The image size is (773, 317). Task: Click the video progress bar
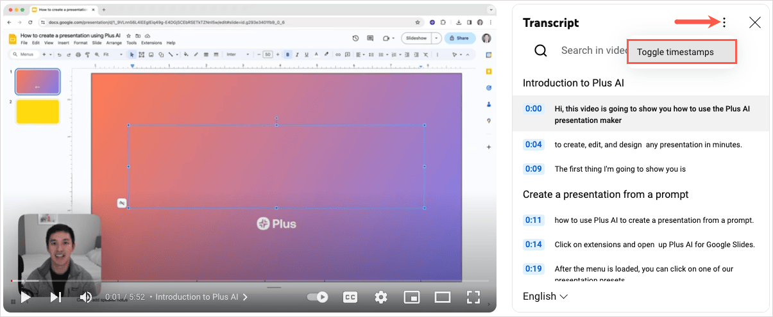tap(250, 280)
